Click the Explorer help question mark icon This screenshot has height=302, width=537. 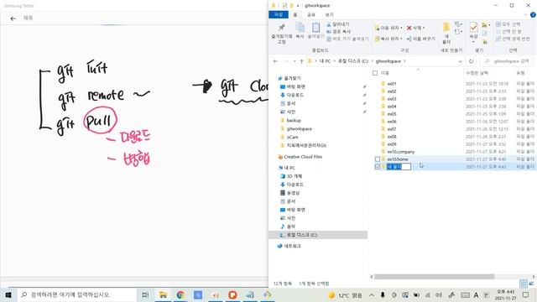[533, 15]
